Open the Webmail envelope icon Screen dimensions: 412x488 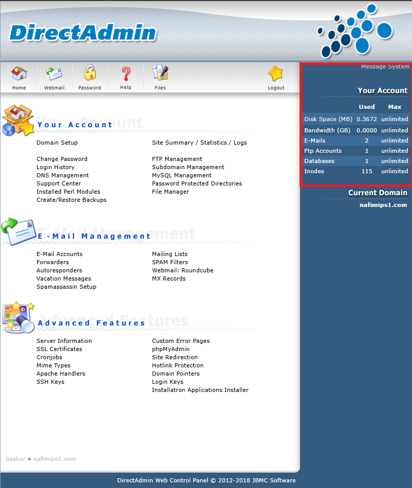54,74
